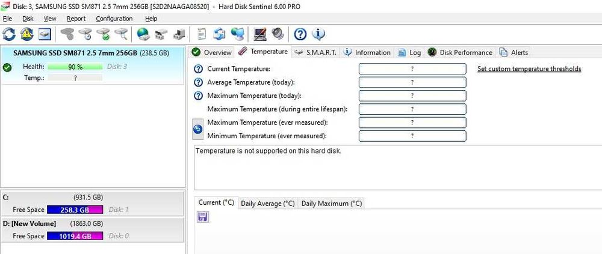This screenshot has height=254, width=602.
Task: Click the disk with magnifier toolbar icon
Action: click(x=122, y=34)
